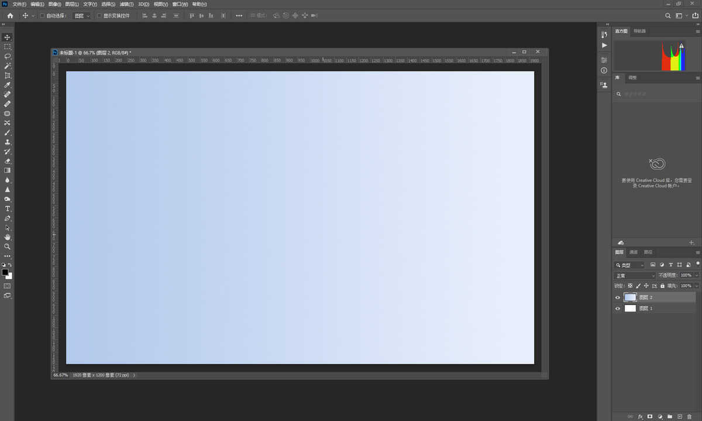
Task: Choose the Clone Stamp tool
Action: tap(8, 142)
